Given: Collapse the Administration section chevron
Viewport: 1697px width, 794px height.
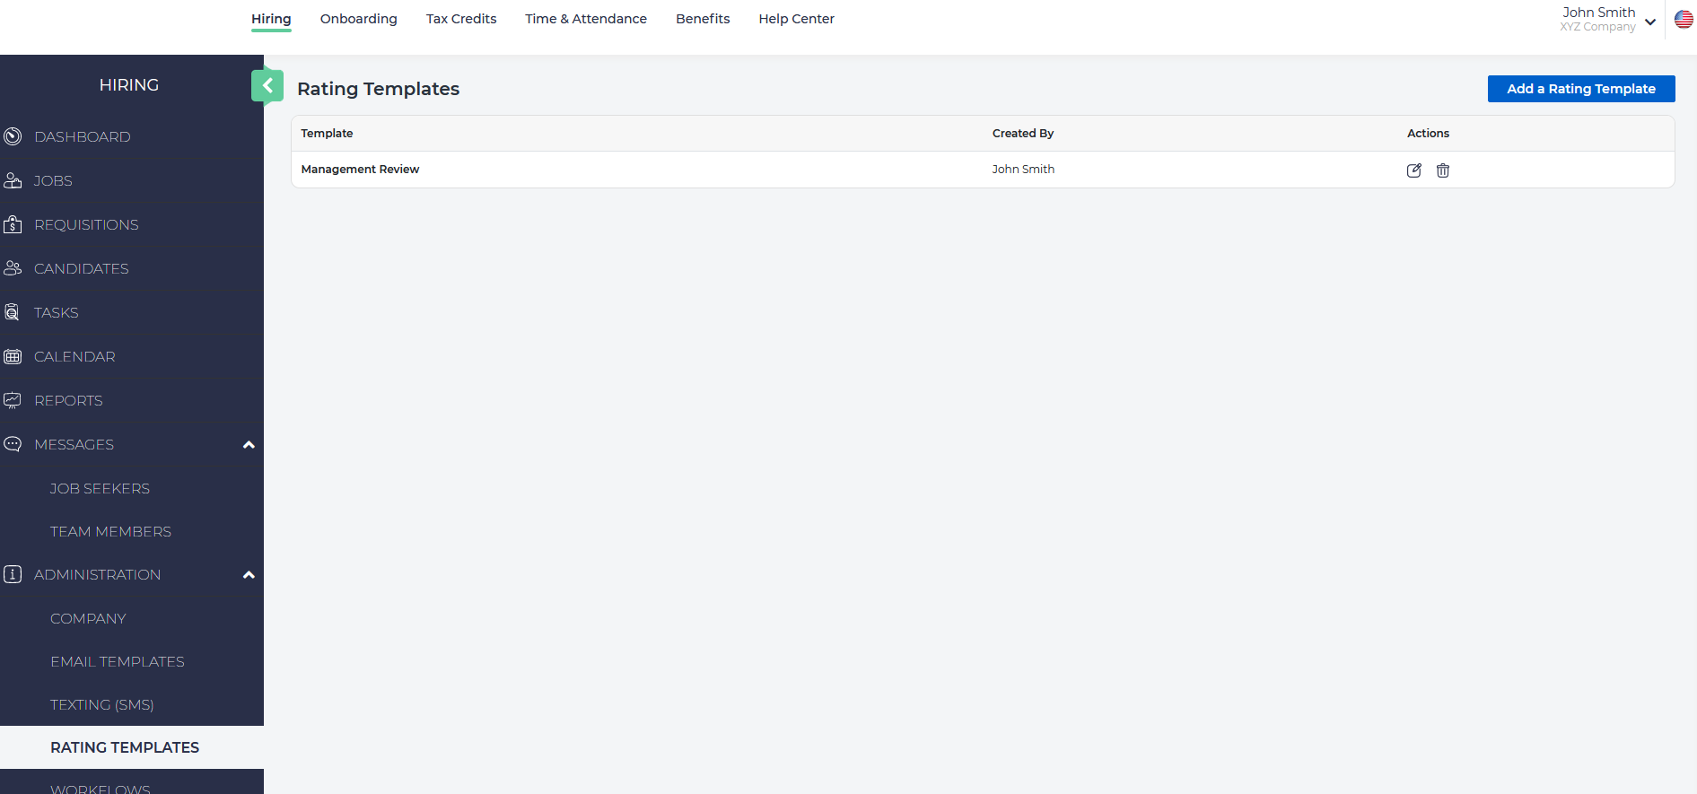Looking at the screenshot, I should point(249,575).
